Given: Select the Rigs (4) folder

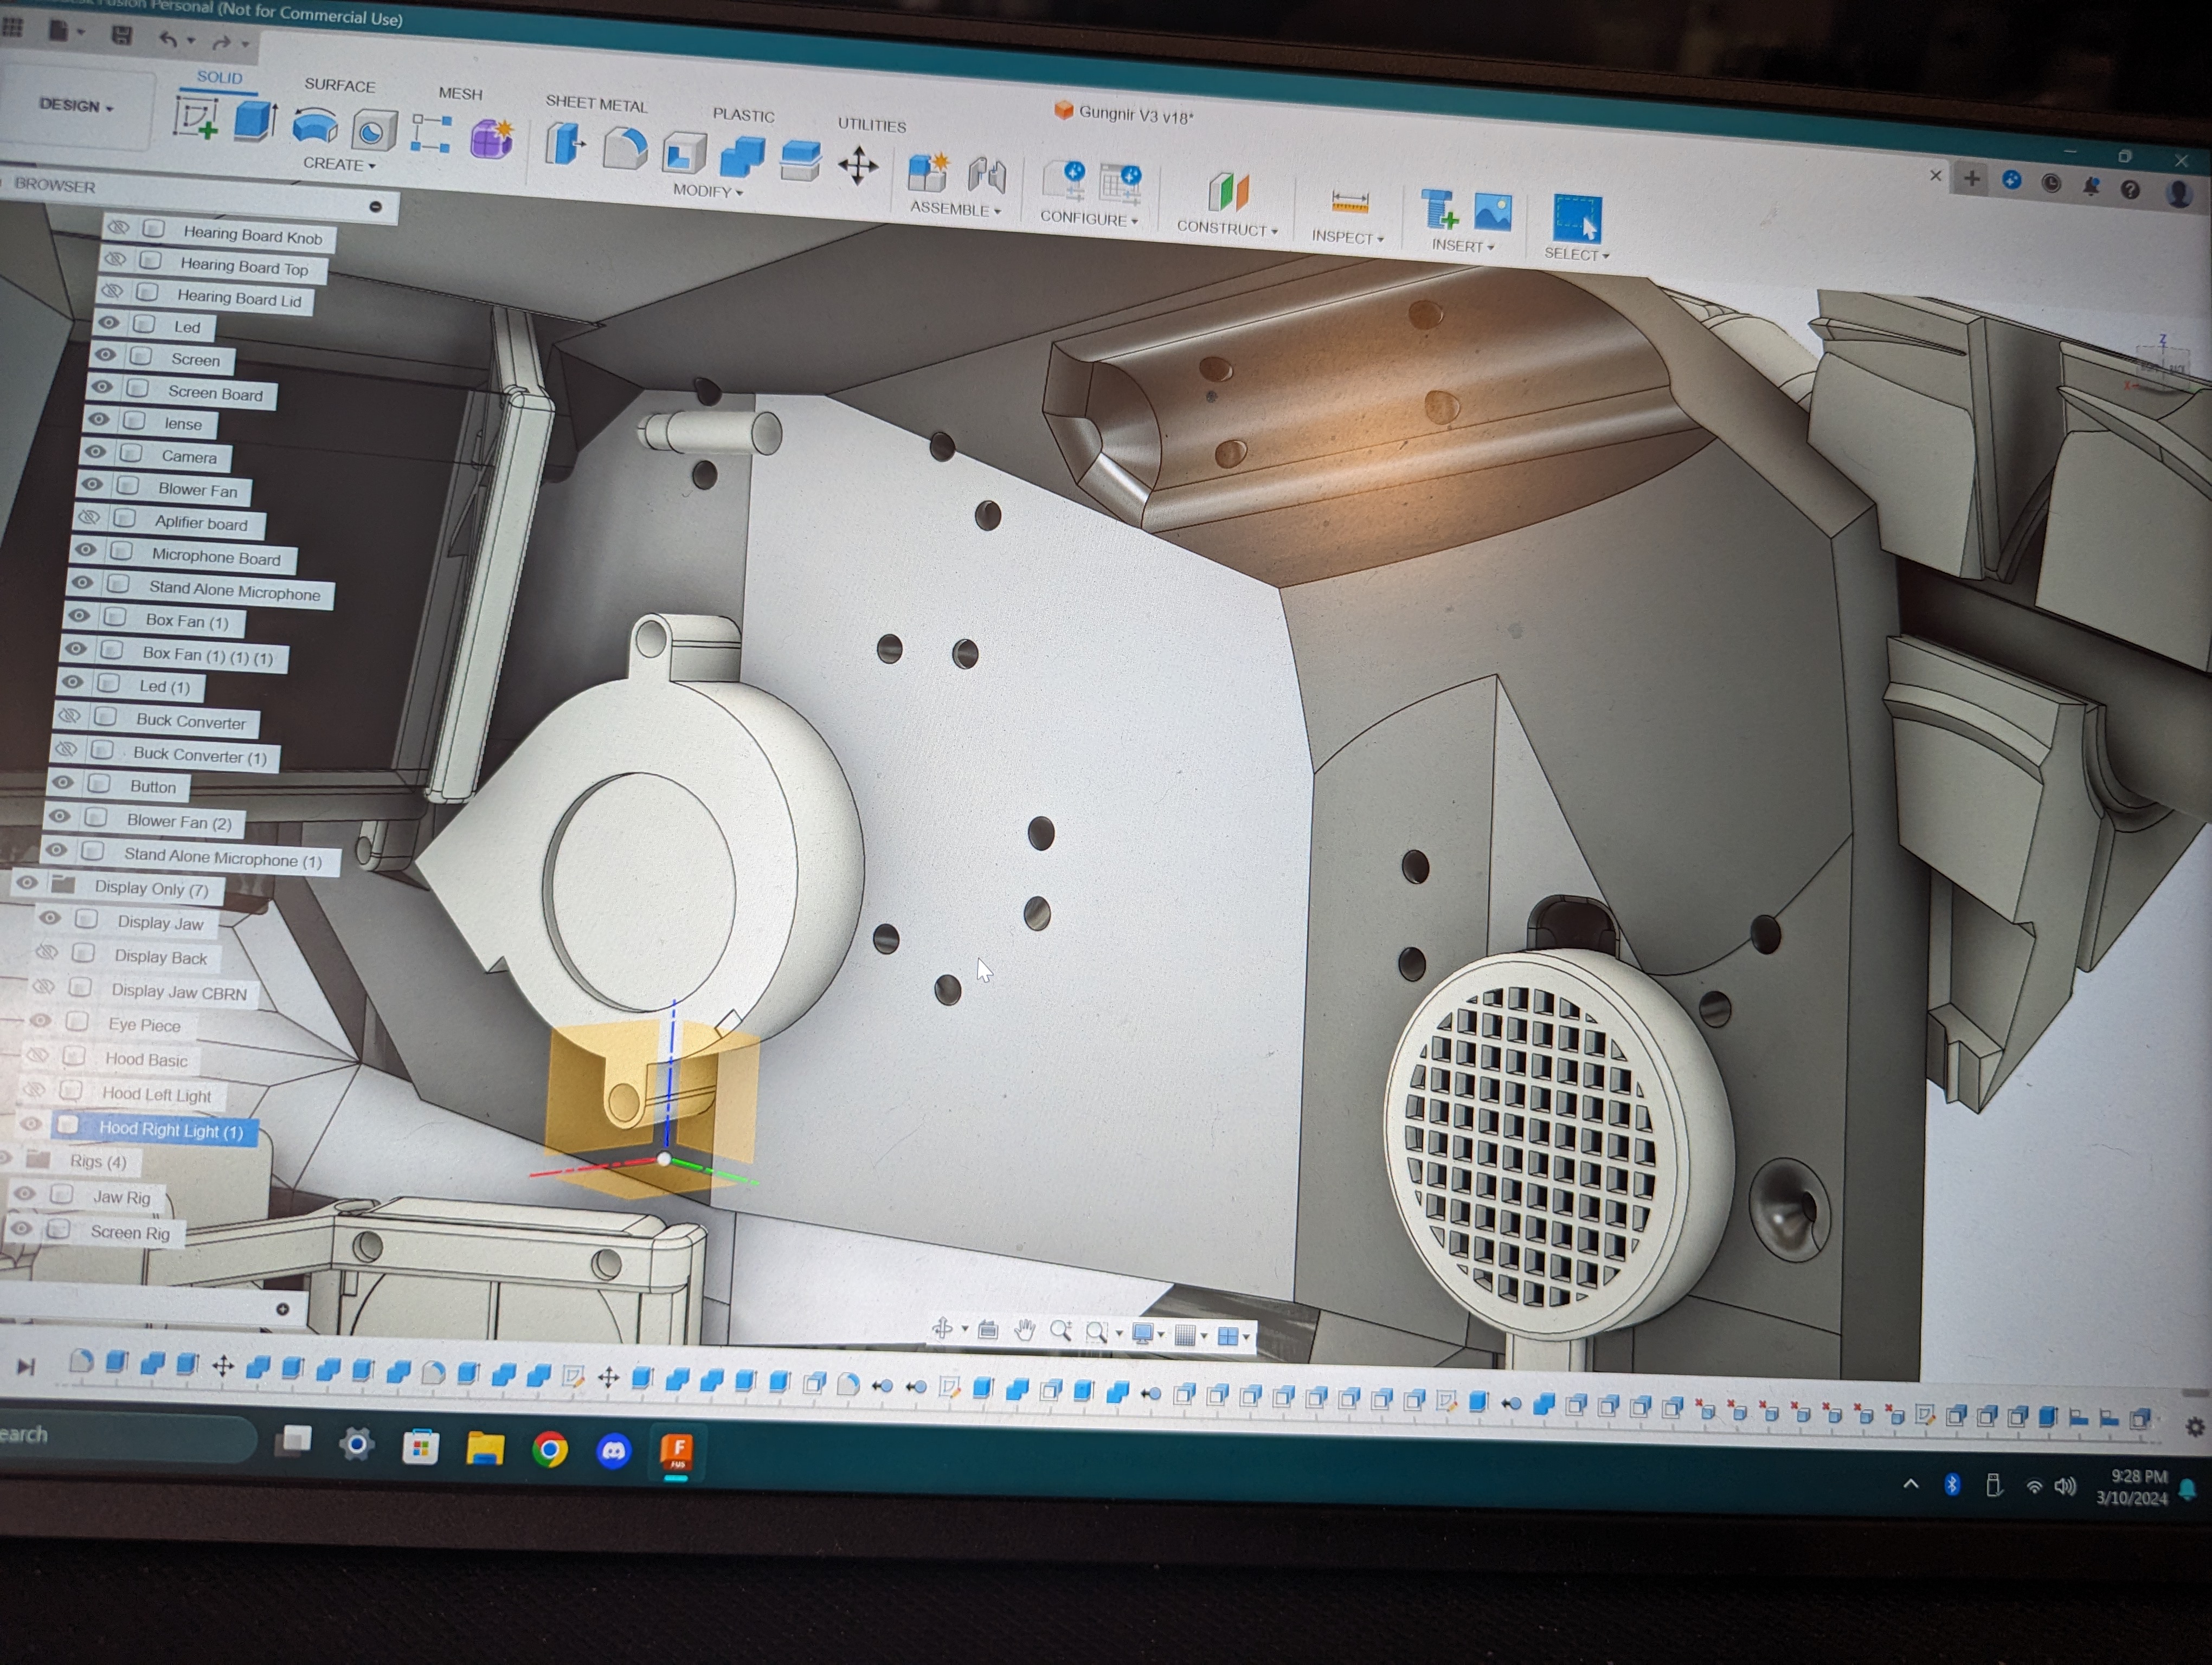Looking at the screenshot, I should [98, 1161].
